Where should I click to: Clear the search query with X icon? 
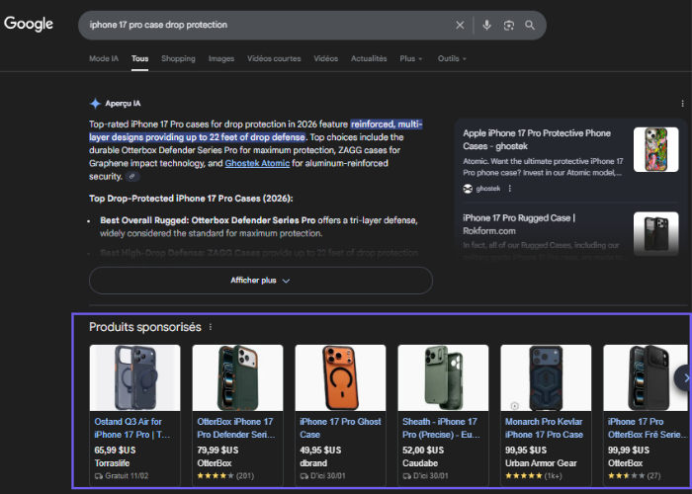pos(460,25)
